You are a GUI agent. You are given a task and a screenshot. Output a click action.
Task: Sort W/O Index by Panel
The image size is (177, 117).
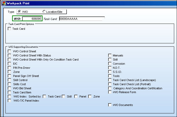click(x=76, y=96)
